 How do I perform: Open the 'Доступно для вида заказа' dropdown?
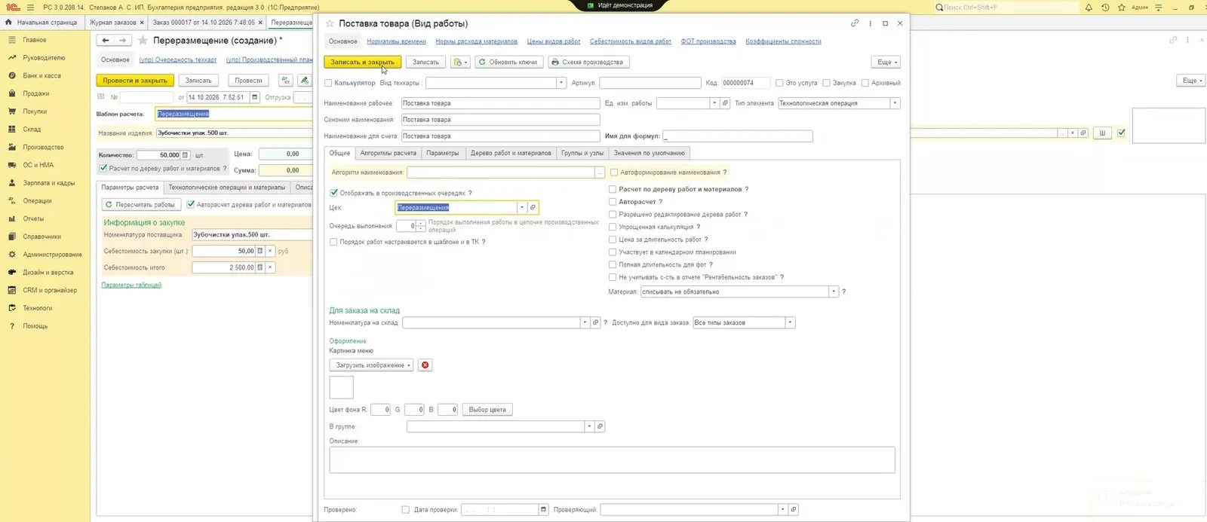tap(790, 322)
